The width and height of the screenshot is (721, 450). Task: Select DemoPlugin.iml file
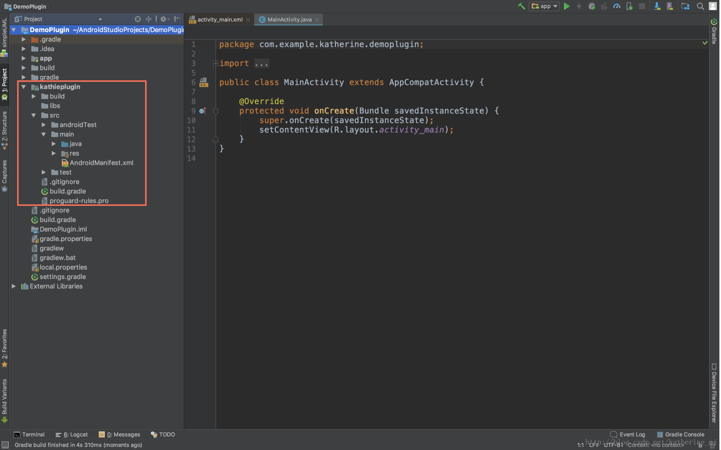(x=59, y=229)
